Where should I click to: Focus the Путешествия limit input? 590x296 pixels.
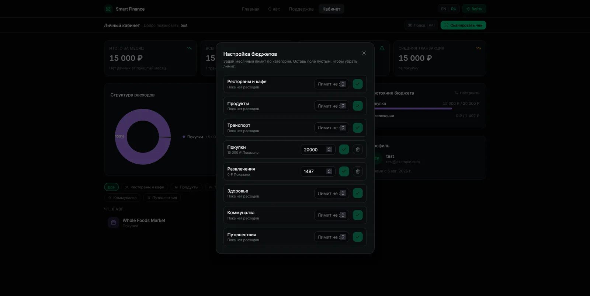click(332, 237)
